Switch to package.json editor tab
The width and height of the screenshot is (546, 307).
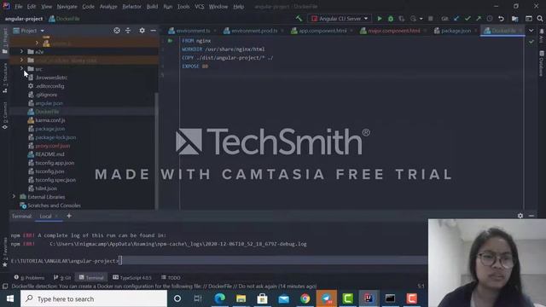(x=456, y=31)
